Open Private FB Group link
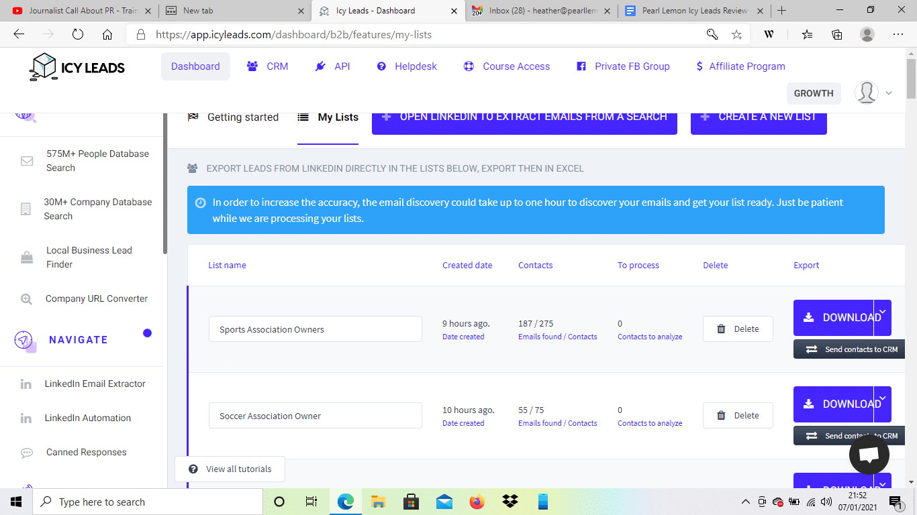 623,66
